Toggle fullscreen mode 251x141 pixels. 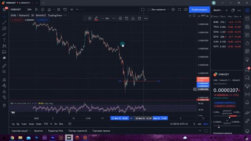pyautogui.click(x=180, y=9)
